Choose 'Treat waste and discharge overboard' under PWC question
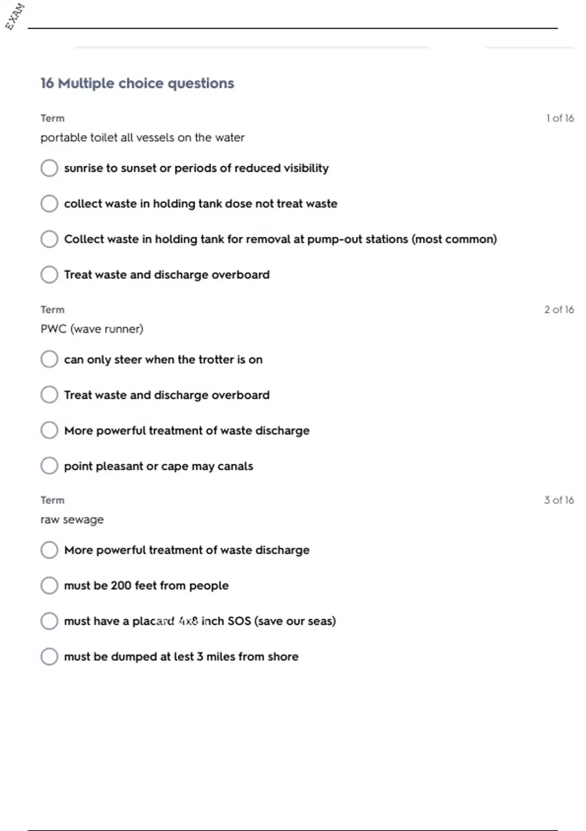The image size is (586, 831). tap(49, 395)
